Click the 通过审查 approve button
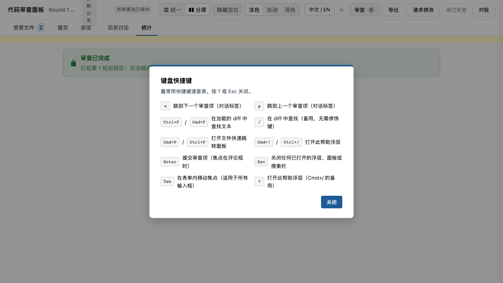Screen dimensions: 503x283 (456, 10)
